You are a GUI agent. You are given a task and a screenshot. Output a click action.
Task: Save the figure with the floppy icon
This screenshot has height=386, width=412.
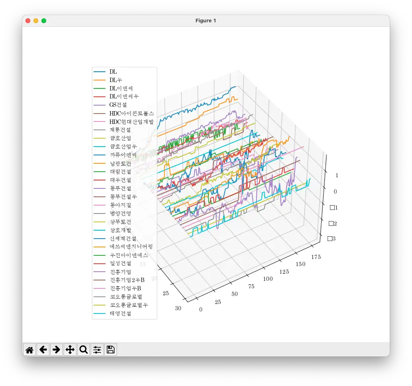tap(111, 350)
